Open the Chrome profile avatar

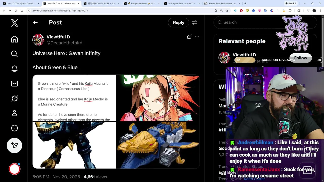pyautogui.click(x=314, y=11)
